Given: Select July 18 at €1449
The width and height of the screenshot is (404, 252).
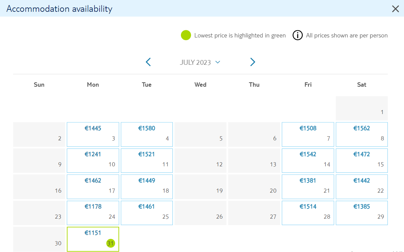Looking at the screenshot, I should click(146, 187).
